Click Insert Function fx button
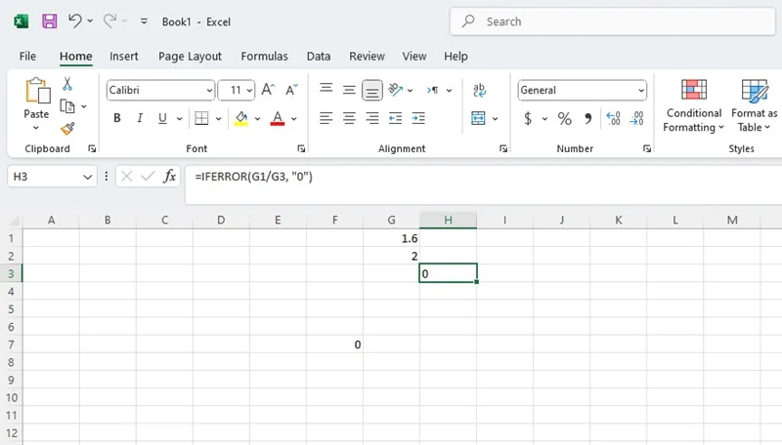The width and height of the screenshot is (782, 445). [x=169, y=177]
